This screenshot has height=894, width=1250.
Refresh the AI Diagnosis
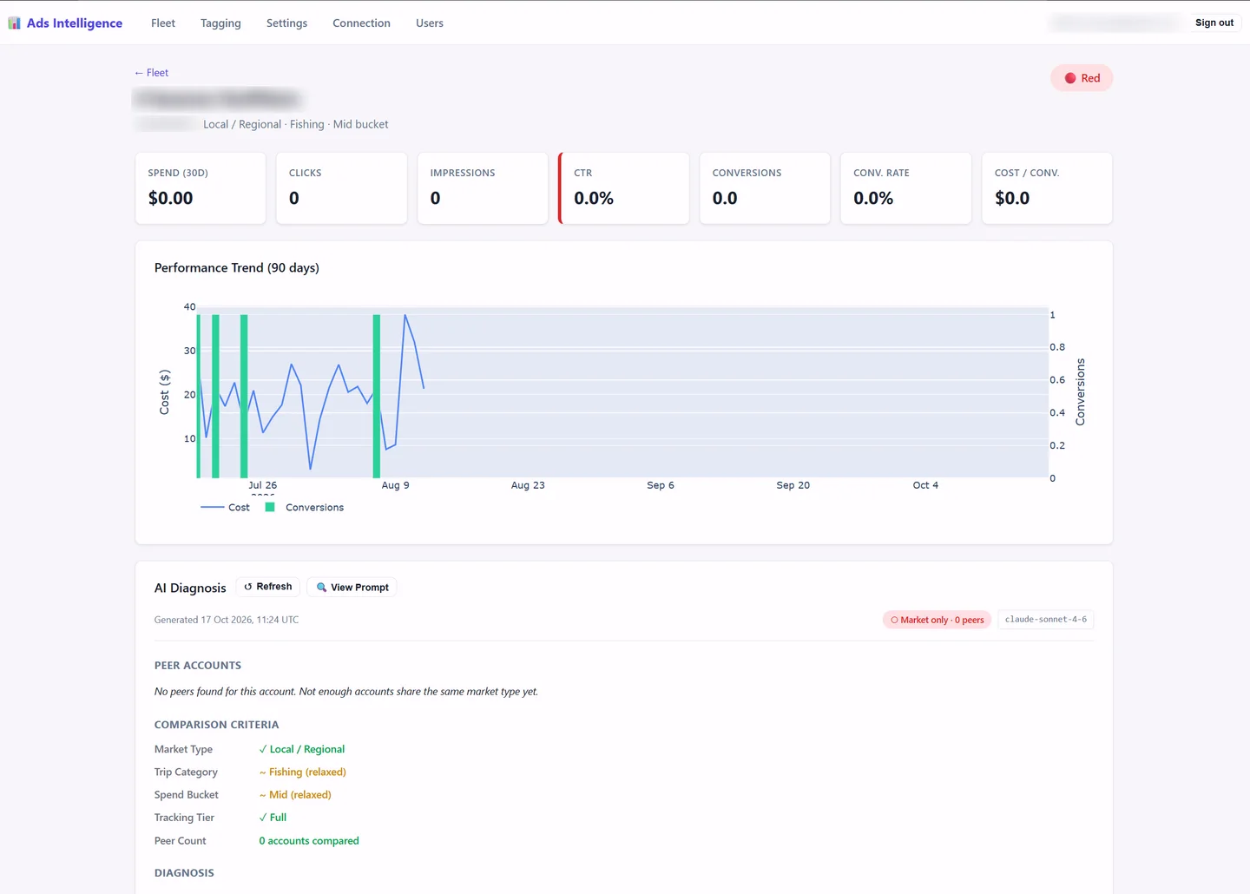click(268, 587)
